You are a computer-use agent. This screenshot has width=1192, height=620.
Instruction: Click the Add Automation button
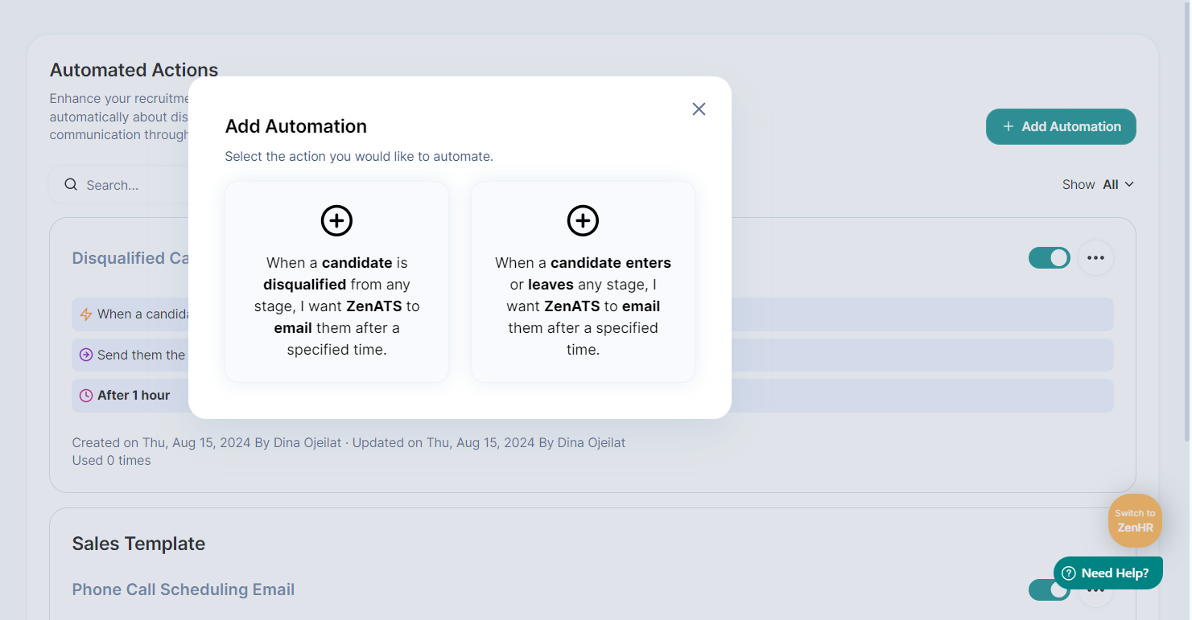pos(1061,126)
